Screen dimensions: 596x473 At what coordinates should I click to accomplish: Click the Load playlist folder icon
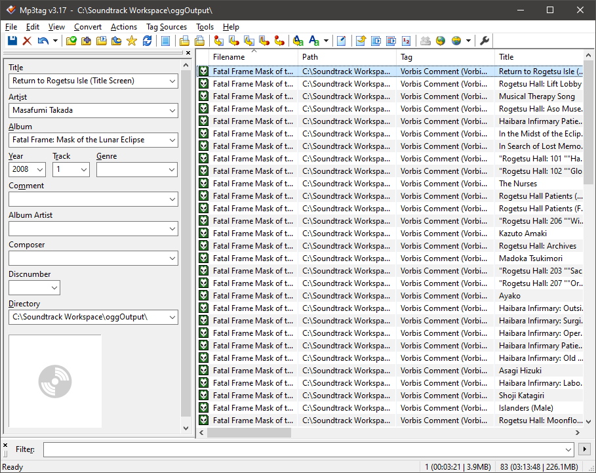click(x=102, y=41)
